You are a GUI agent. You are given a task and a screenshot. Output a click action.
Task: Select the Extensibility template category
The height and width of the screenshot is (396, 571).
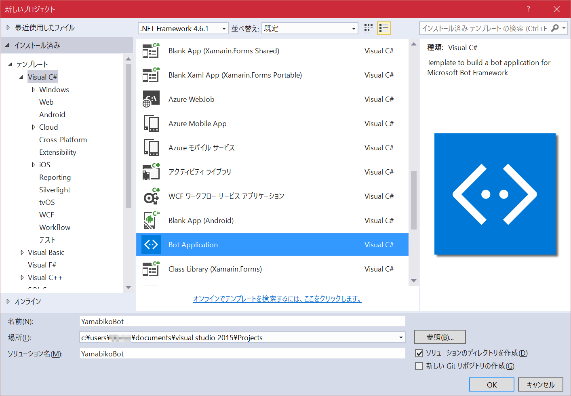(x=58, y=152)
